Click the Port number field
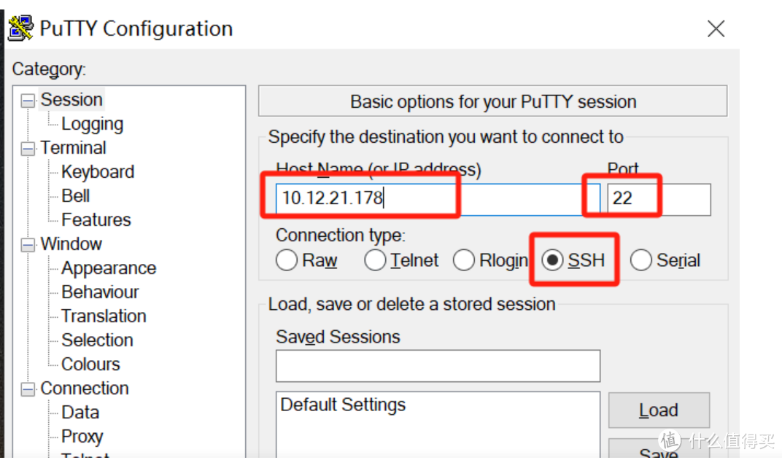Screen dimensions: 782x460 point(658,198)
